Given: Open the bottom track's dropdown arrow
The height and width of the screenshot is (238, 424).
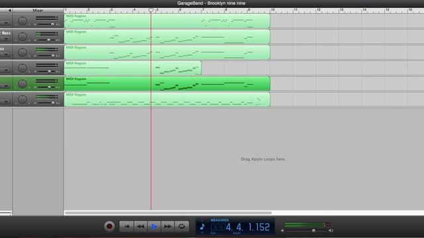Looking at the screenshot, I should click(x=6, y=102).
